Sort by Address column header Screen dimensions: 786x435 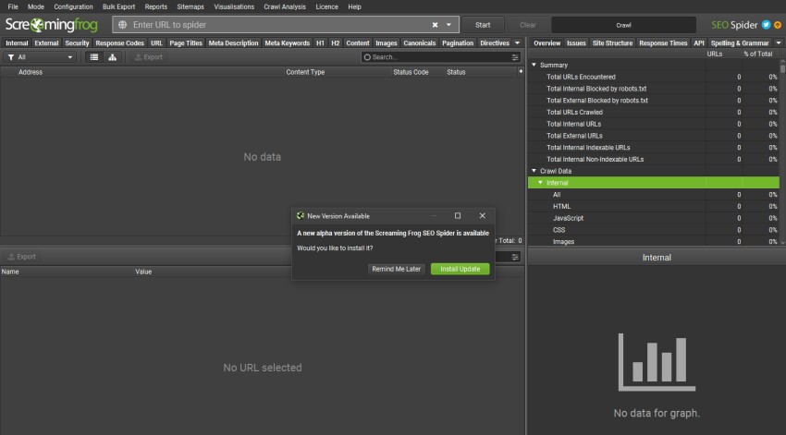pos(142,72)
